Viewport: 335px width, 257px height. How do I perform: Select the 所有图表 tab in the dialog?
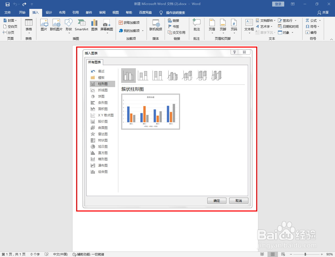pyautogui.click(x=94, y=62)
